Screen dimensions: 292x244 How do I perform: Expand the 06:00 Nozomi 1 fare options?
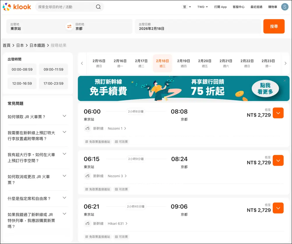point(278,113)
